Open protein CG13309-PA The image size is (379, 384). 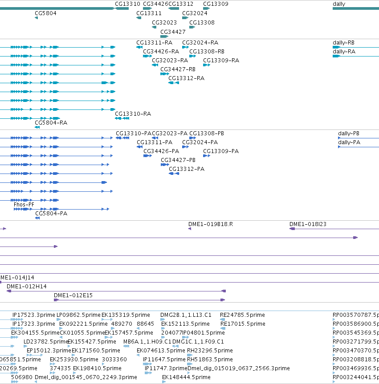(221, 151)
